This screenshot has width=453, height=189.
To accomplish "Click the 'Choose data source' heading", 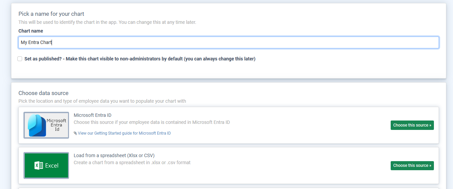I will coord(43,93).
